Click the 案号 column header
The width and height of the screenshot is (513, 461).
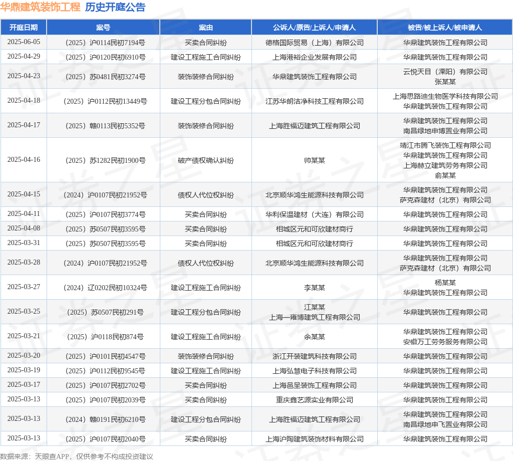103,28
